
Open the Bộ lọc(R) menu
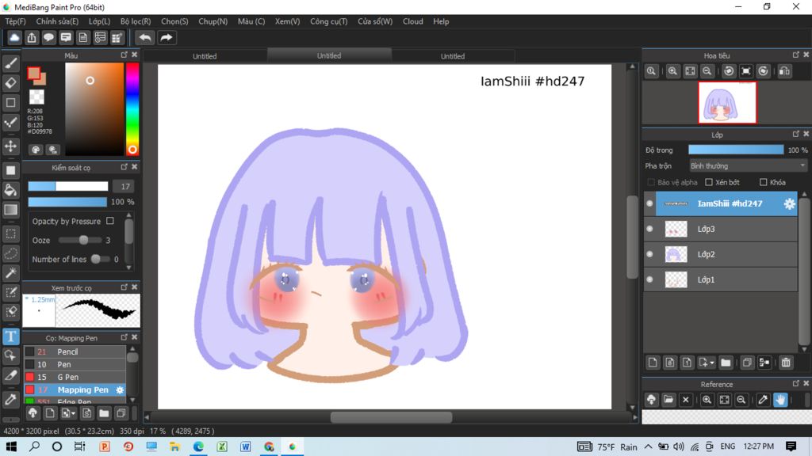click(136, 21)
